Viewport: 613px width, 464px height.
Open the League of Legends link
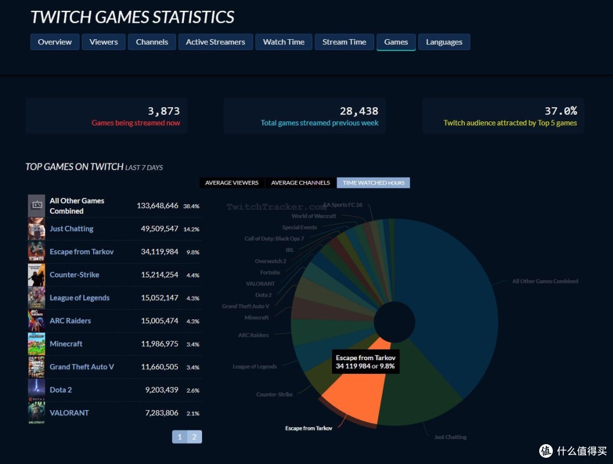coord(79,298)
